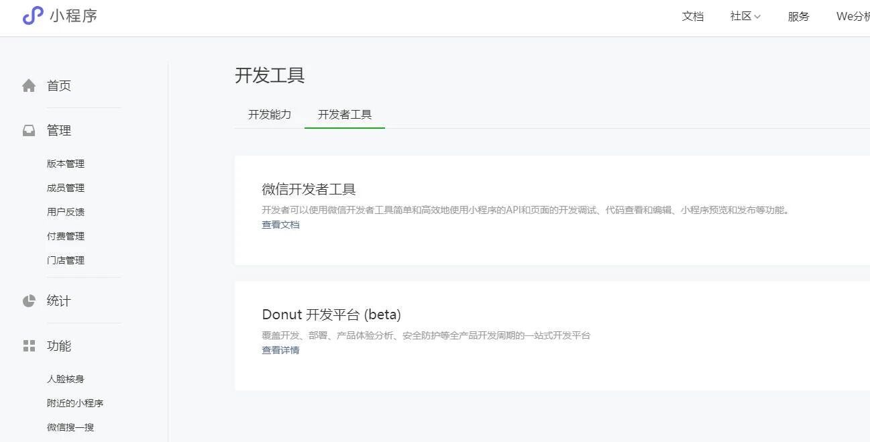
Task: Open We分析 in the top navigation
Action: point(853,16)
